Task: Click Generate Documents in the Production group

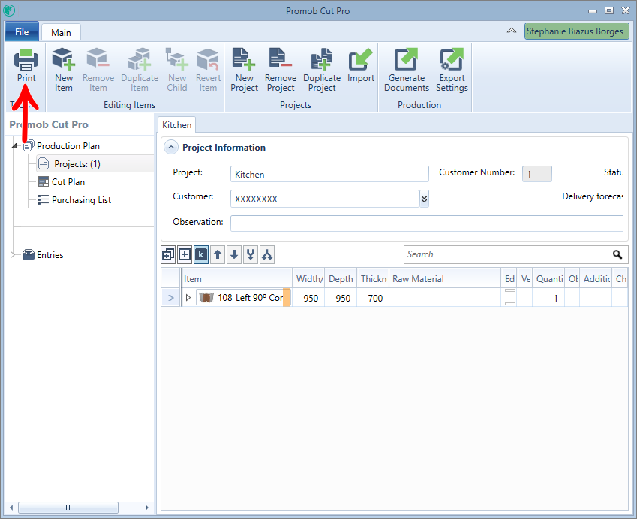Action: point(407,70)
